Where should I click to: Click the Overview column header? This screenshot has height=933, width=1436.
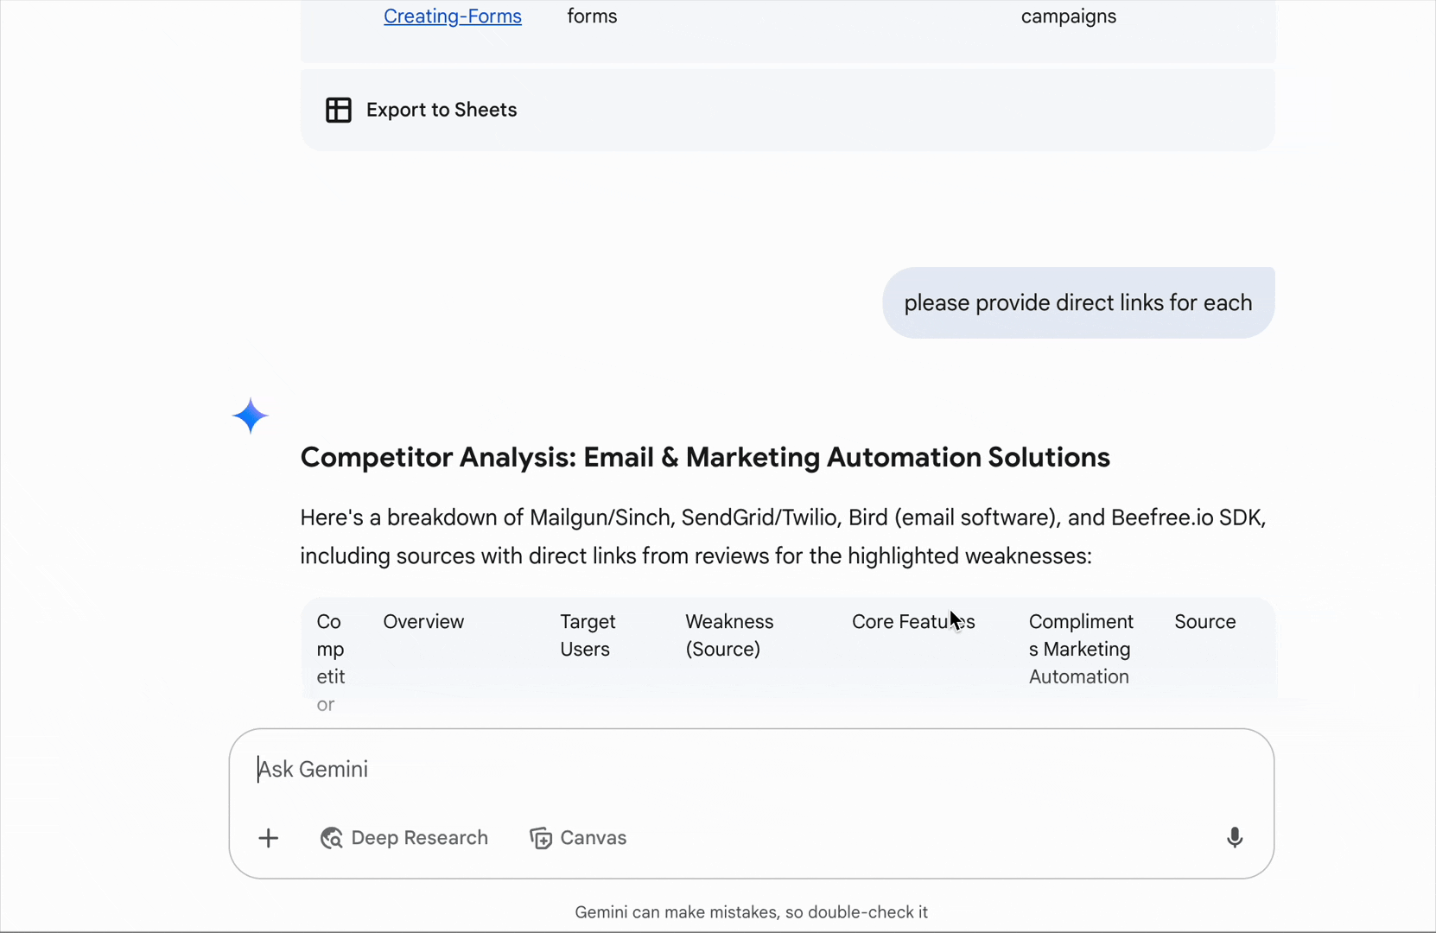click(423, 622)
